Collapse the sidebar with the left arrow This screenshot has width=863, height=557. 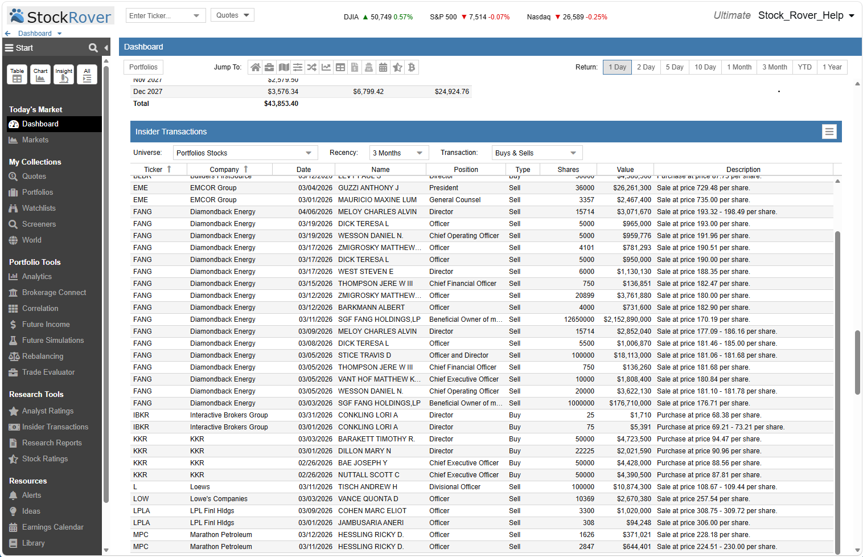click(x=106, y=48)
